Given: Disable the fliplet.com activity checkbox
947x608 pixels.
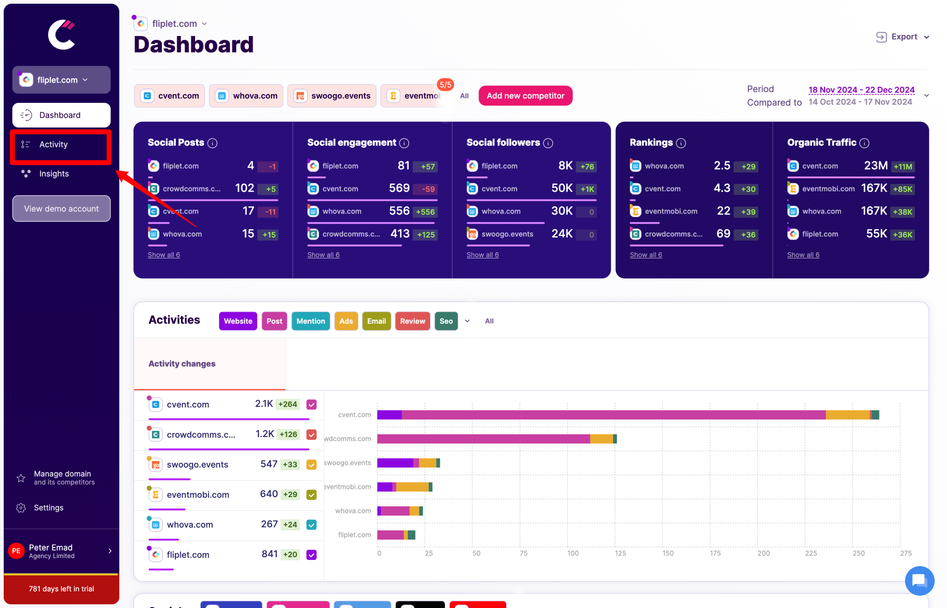Looking at the screenshot, I should [x=311, y=554].
